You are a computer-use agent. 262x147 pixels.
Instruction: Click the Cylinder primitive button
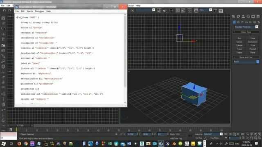pyautogui.click(x=239, y=45)
